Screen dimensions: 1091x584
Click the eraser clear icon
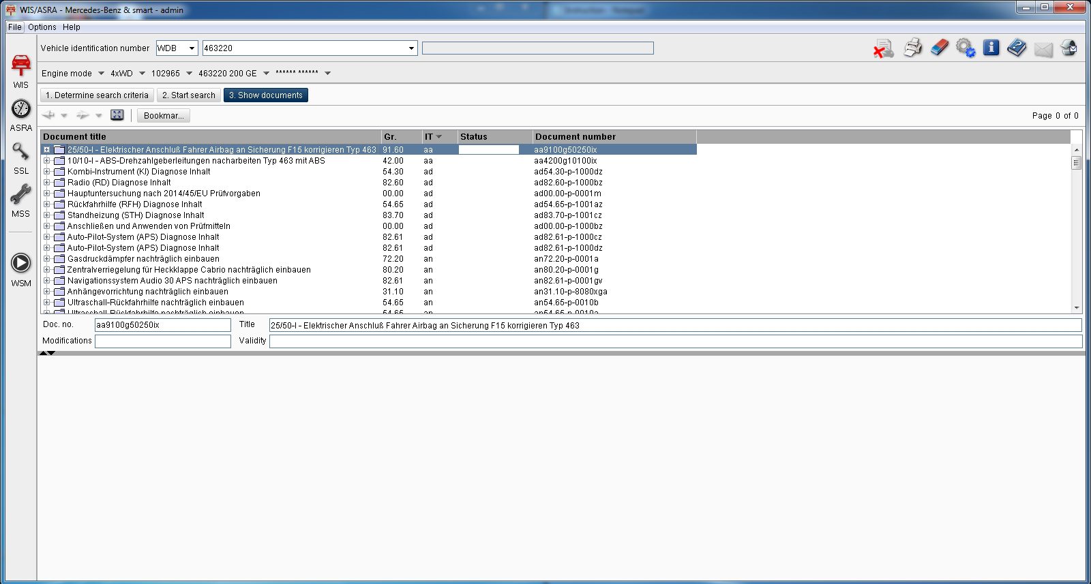[939, 48]
